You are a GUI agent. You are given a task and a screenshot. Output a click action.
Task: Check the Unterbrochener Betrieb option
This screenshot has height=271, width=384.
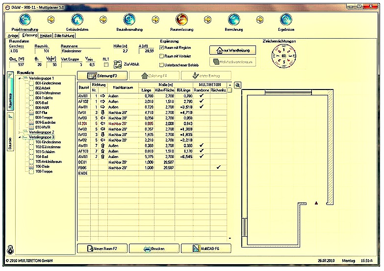[x=162, y=65]
